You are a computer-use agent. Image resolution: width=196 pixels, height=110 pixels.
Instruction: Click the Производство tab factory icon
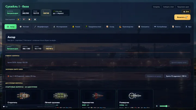(x=120, y=27)
